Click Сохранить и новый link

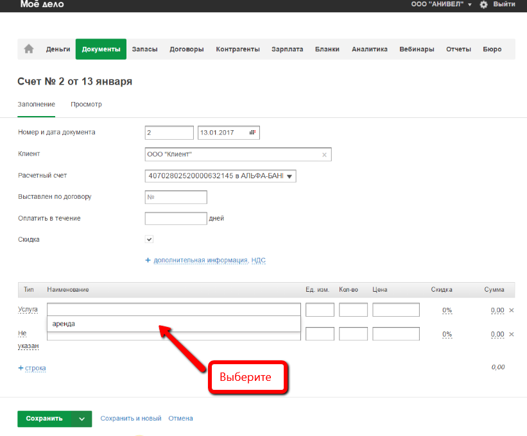click(131, 419)
